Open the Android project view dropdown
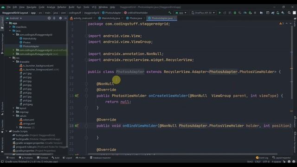This screenshot has height=167, width=297. (x=14, y=18)
